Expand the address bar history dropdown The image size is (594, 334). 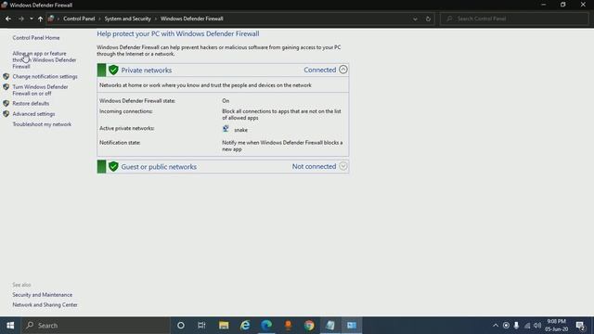[x=415, y=19]
